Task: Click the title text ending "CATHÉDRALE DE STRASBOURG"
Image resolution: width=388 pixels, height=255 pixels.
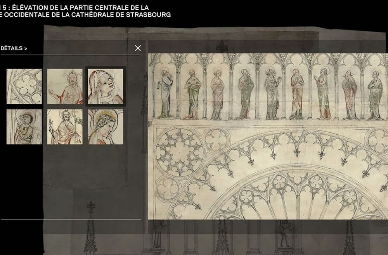Action: (85, 11)
